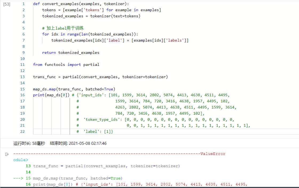Click editor gutter line number 4
Screen dimensions: 299x188
[23, 22]
